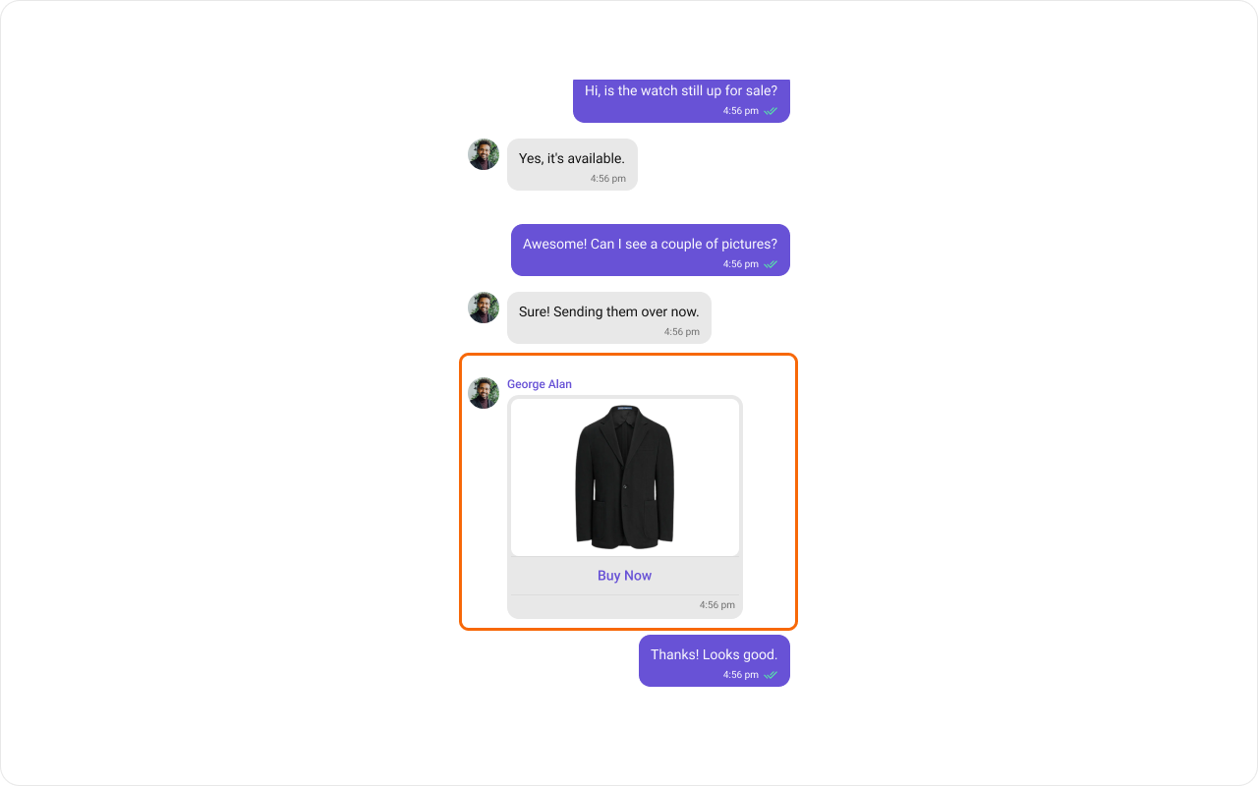Click read receipt on "Hi, is the watch" message

pos(771,111)
